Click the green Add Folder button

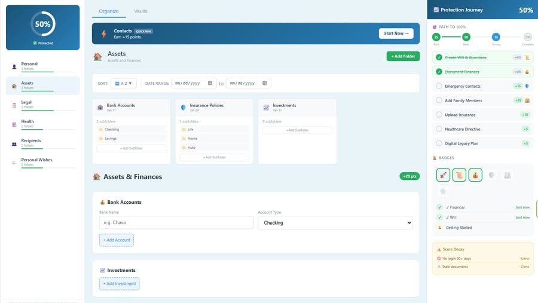[x=402, y=56]
